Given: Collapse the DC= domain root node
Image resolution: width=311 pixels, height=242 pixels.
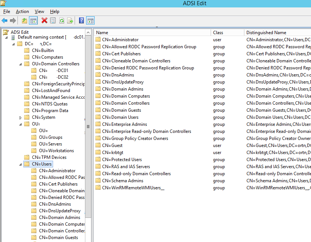Looking at the screenshot, I should (13, 44).
